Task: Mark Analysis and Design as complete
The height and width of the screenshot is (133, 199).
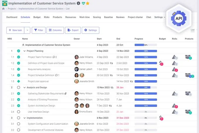Action: click(18, 87)
